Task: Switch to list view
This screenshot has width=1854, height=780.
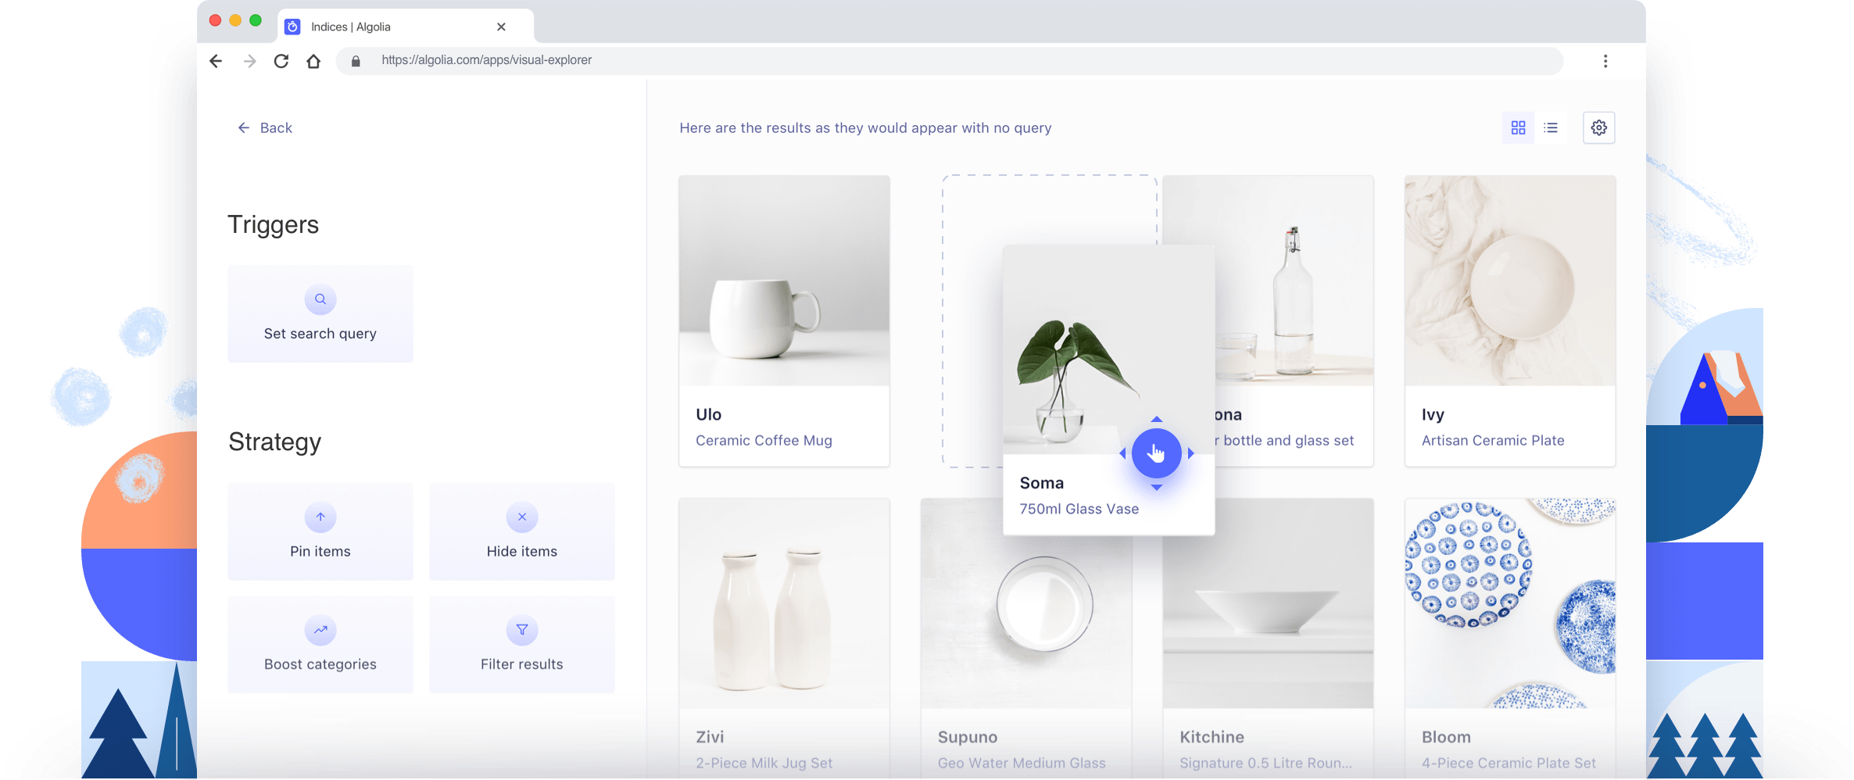Action: 1551,127
